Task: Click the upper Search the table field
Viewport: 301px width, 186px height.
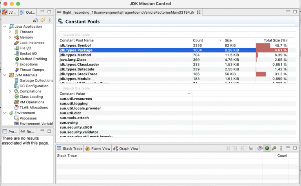Action: coord(177,35)
